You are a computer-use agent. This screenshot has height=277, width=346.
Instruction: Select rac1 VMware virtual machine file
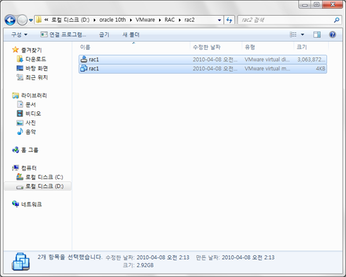tap(203, 69)
